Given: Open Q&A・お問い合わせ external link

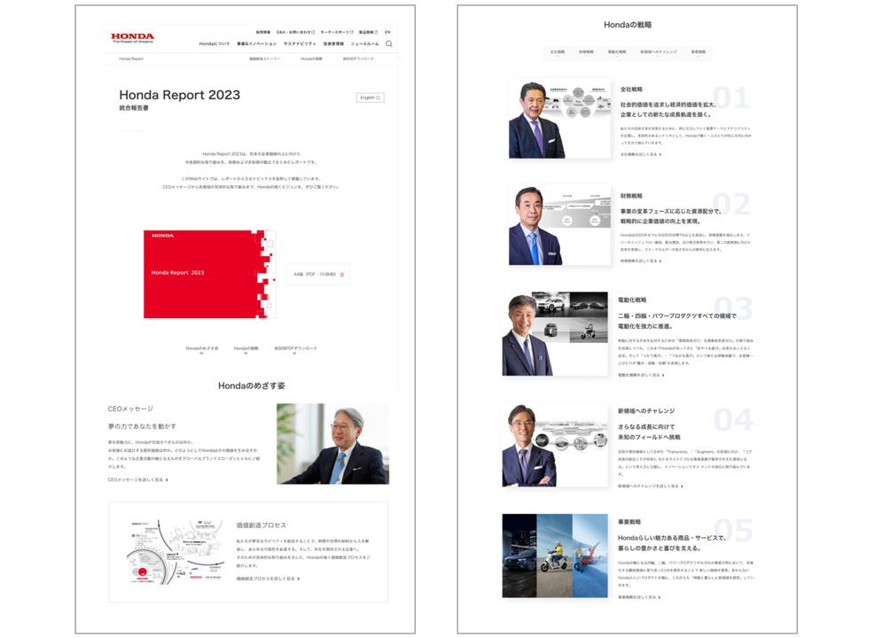Looking at the screenshot, I should click(295, 32).
